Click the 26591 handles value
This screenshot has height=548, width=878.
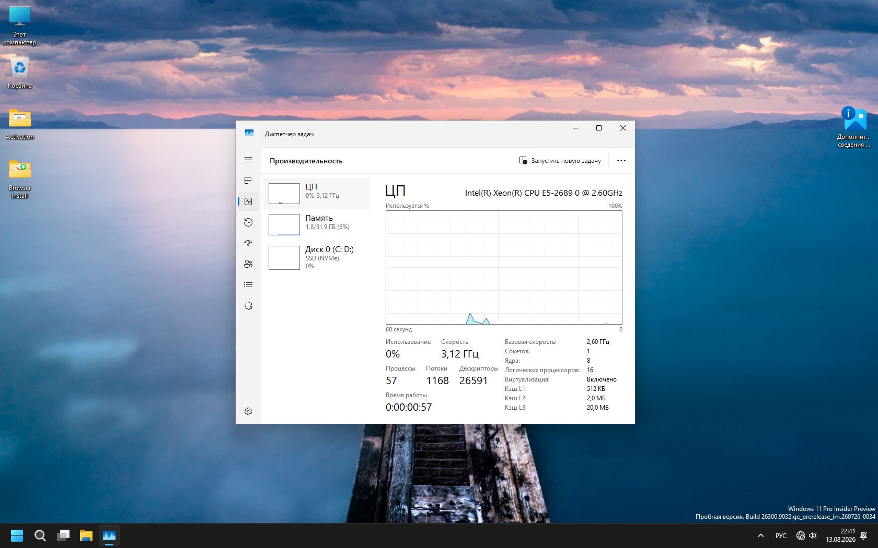point(473,380)
